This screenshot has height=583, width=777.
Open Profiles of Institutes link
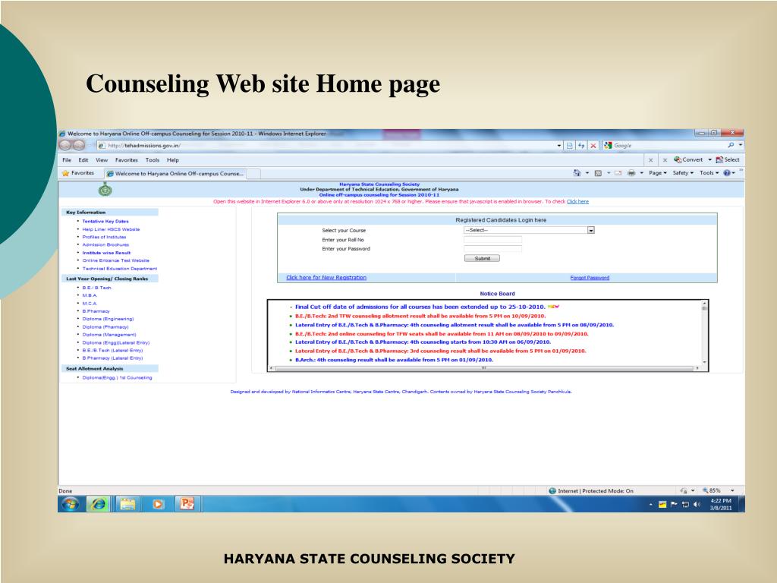click(x=104, y=237)
